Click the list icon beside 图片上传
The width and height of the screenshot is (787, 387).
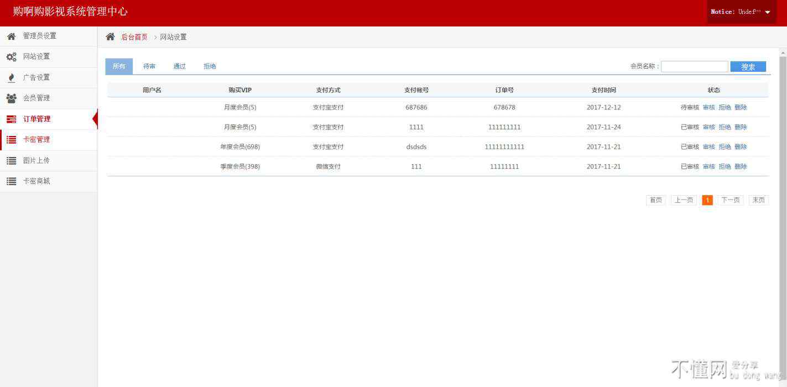pos(11,160)
